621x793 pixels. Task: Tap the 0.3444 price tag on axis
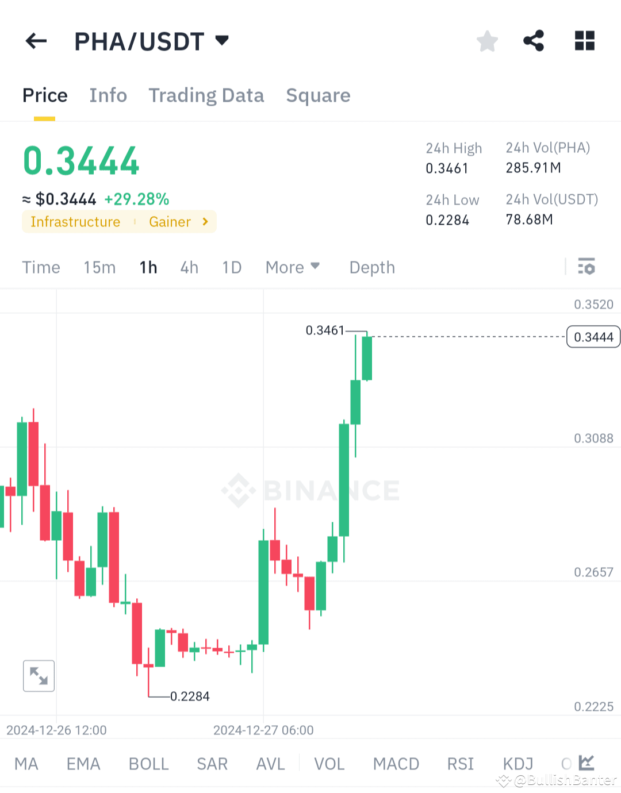(x=593, y=337)
